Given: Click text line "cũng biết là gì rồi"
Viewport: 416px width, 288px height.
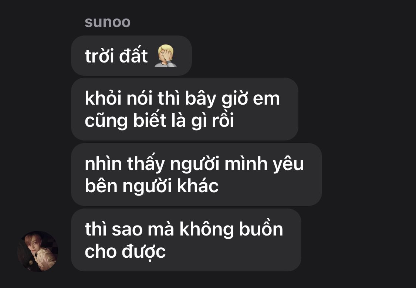Looking at the screenshot, I should pos(159,121).
